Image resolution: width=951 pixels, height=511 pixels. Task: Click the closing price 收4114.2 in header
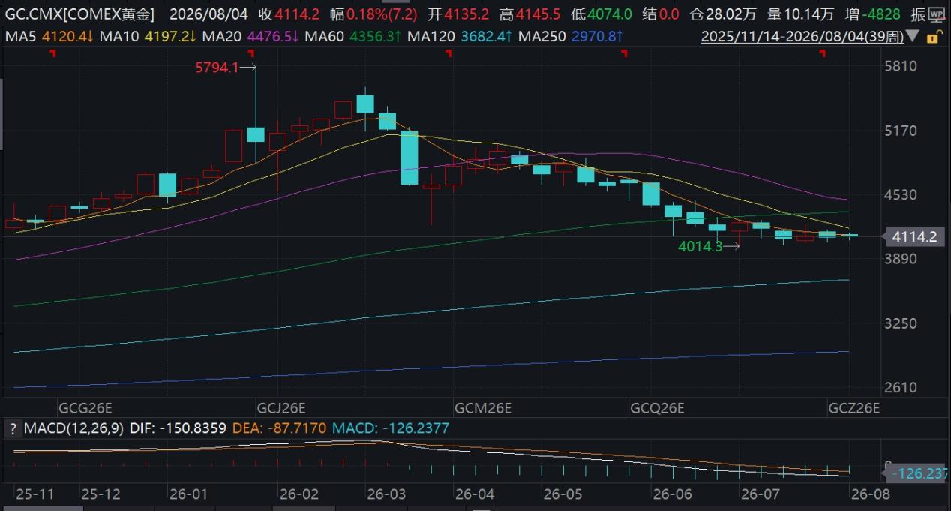point(289,14)
